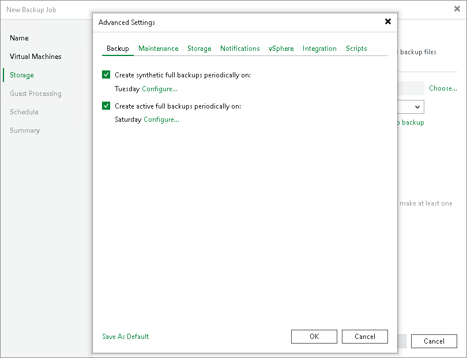Go to the Virtual Machines wizard step

point(35,57)
